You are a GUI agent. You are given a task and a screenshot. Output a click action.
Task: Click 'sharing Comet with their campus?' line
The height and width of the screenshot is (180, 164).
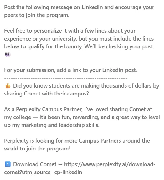(x=46, y=94)
